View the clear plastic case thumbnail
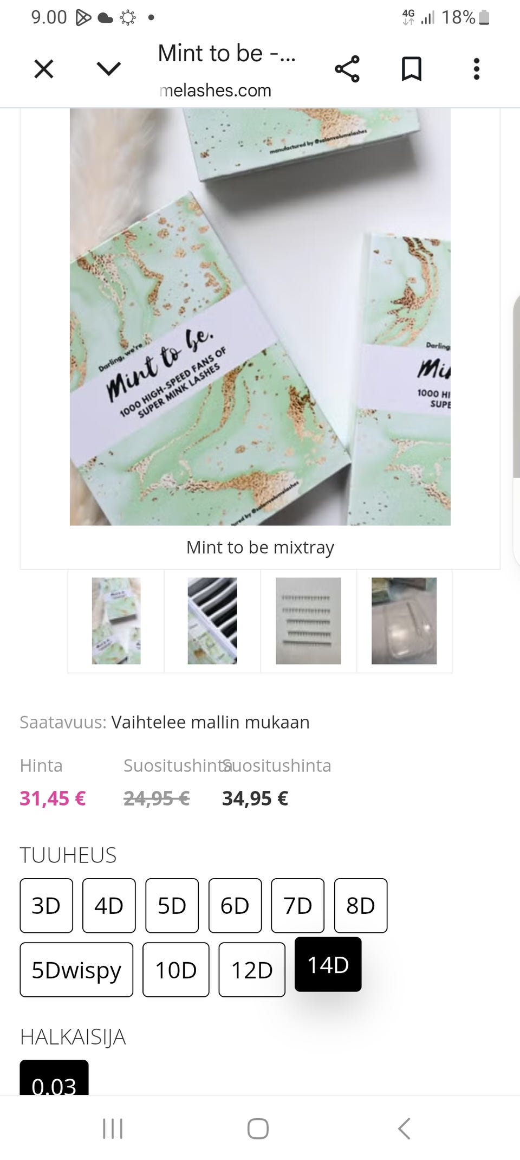This screenshot has height=1160, width=520. click(404, 621)
